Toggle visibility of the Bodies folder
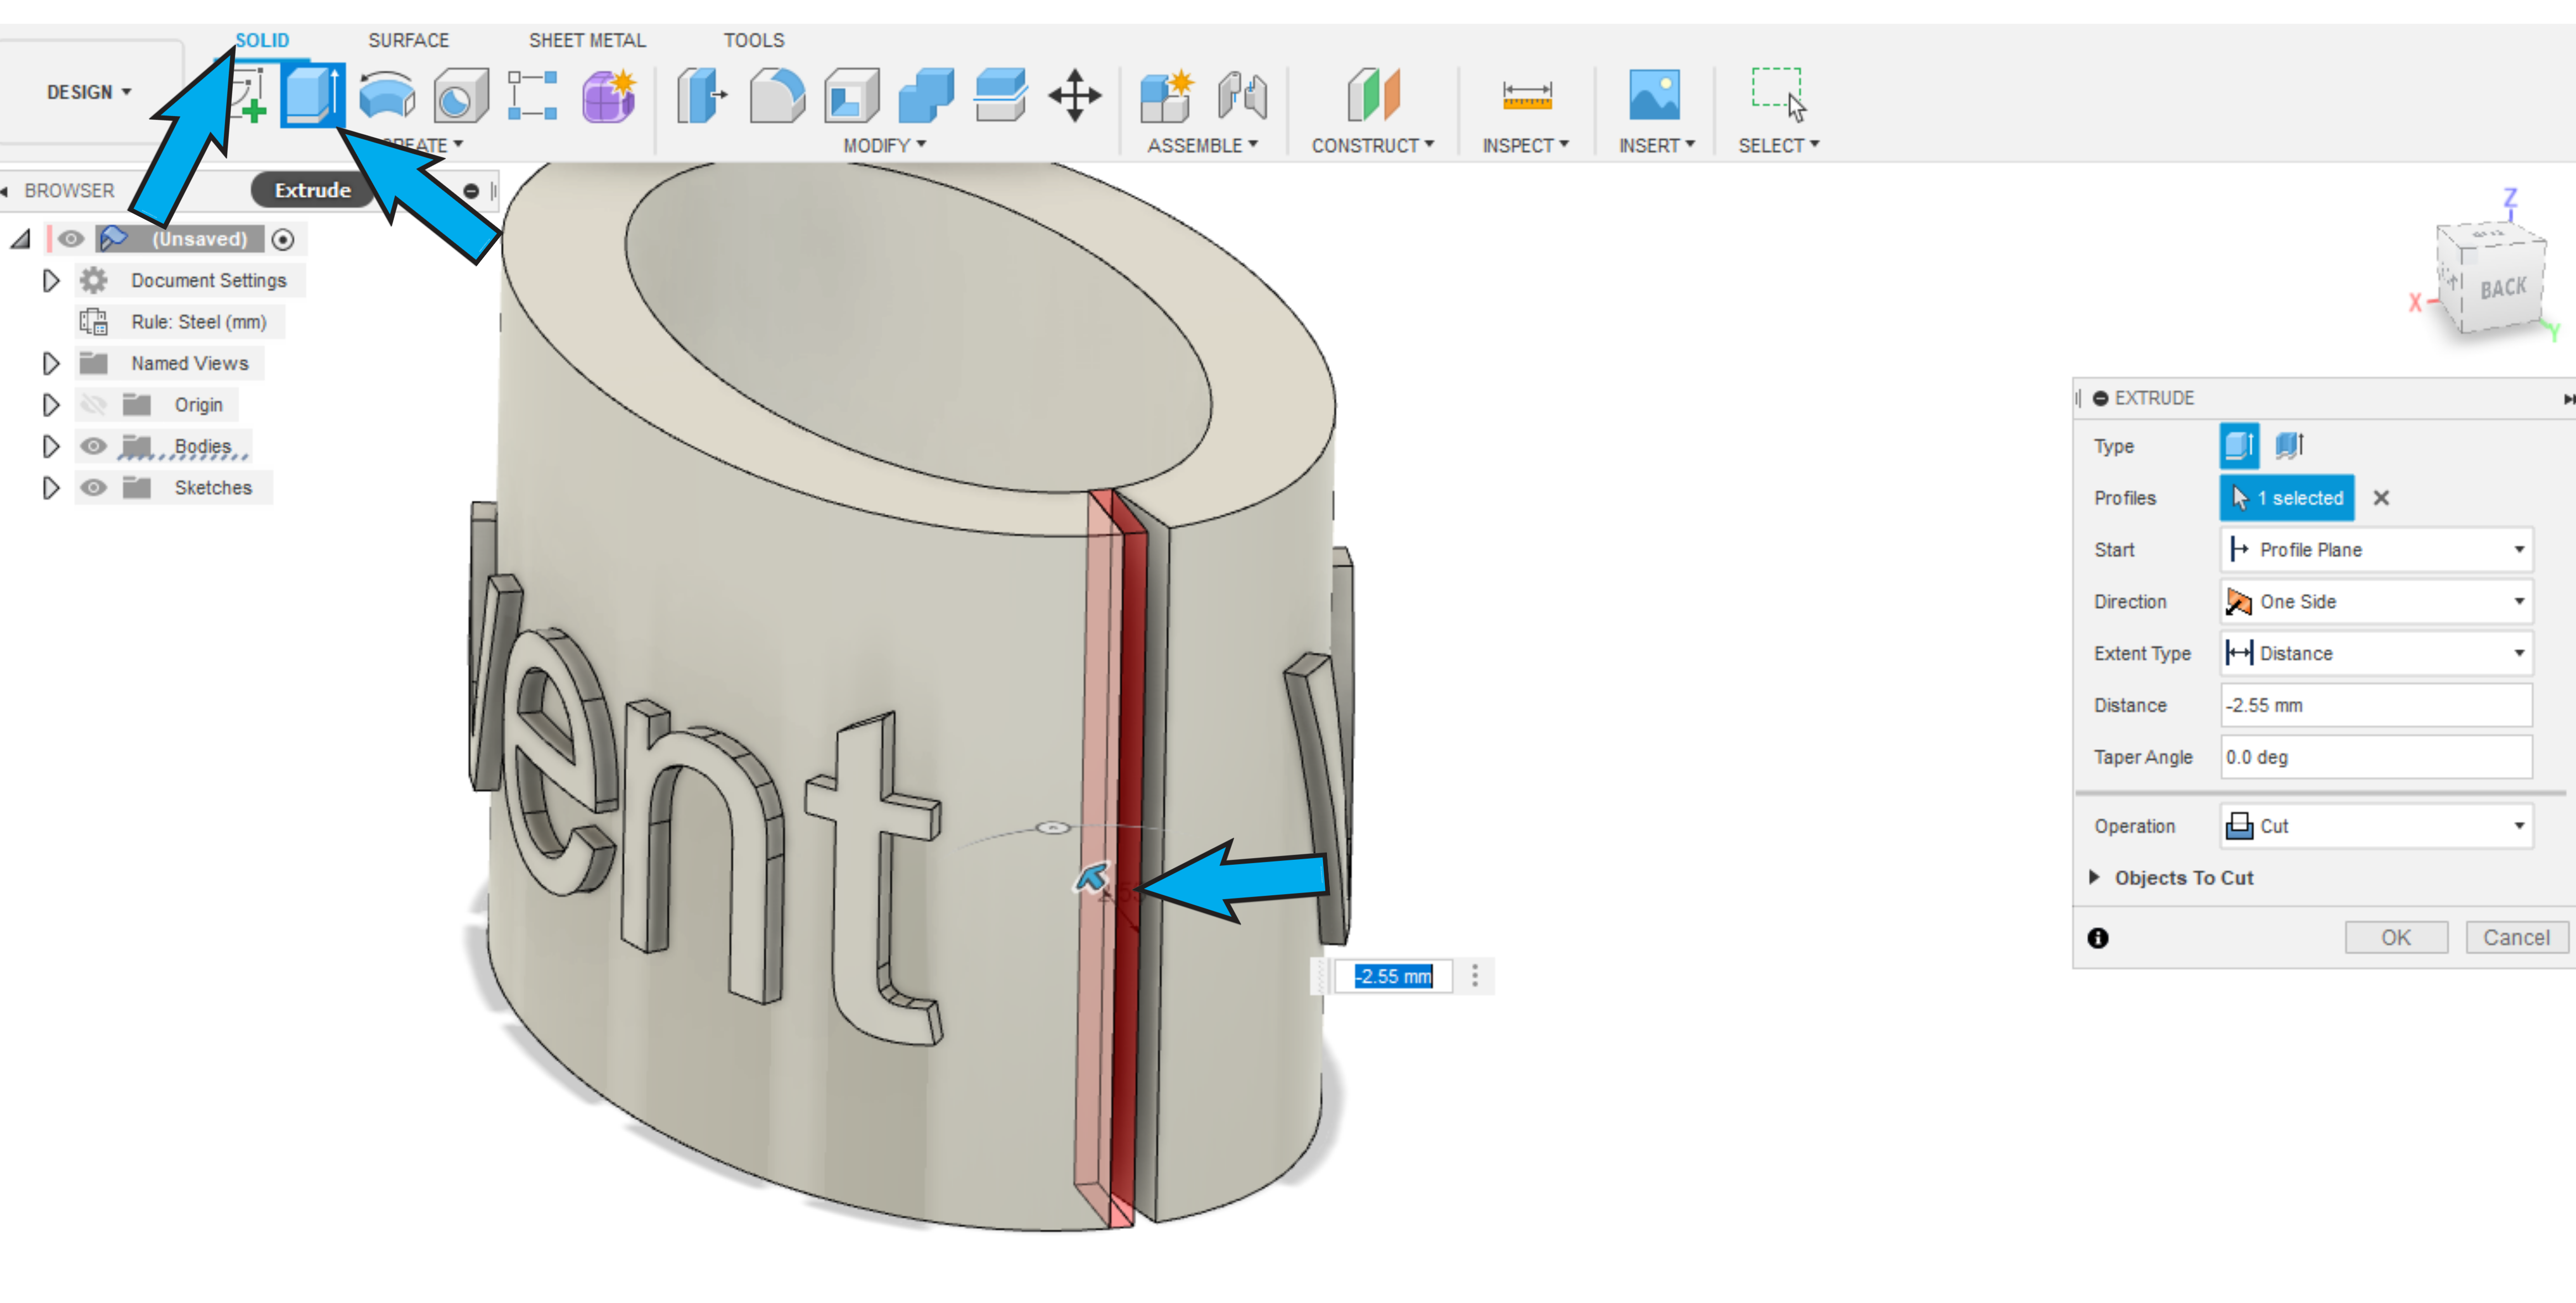This screenshot has height=1303, width=2576. [93, 446]
